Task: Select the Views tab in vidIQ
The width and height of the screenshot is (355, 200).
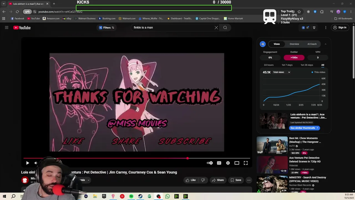Action: (277, 44)
